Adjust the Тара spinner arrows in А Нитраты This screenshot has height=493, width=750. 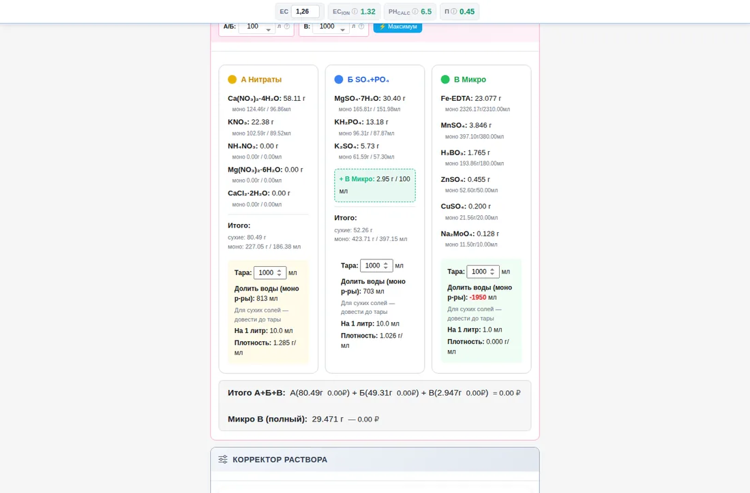pos(280,273)
